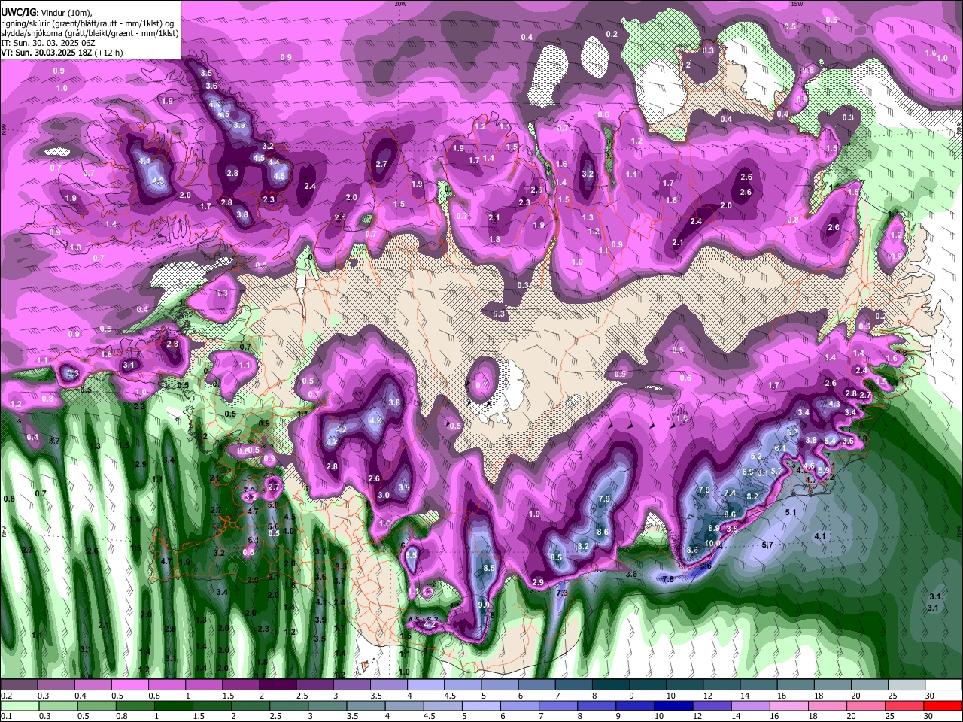Click the '5.1' value over the sea
This screenshot has height=722, width=963.
click(791, 512)
